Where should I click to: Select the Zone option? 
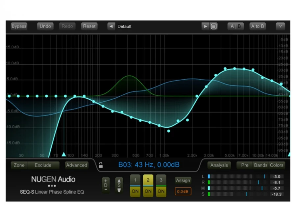tap(19, 165)
